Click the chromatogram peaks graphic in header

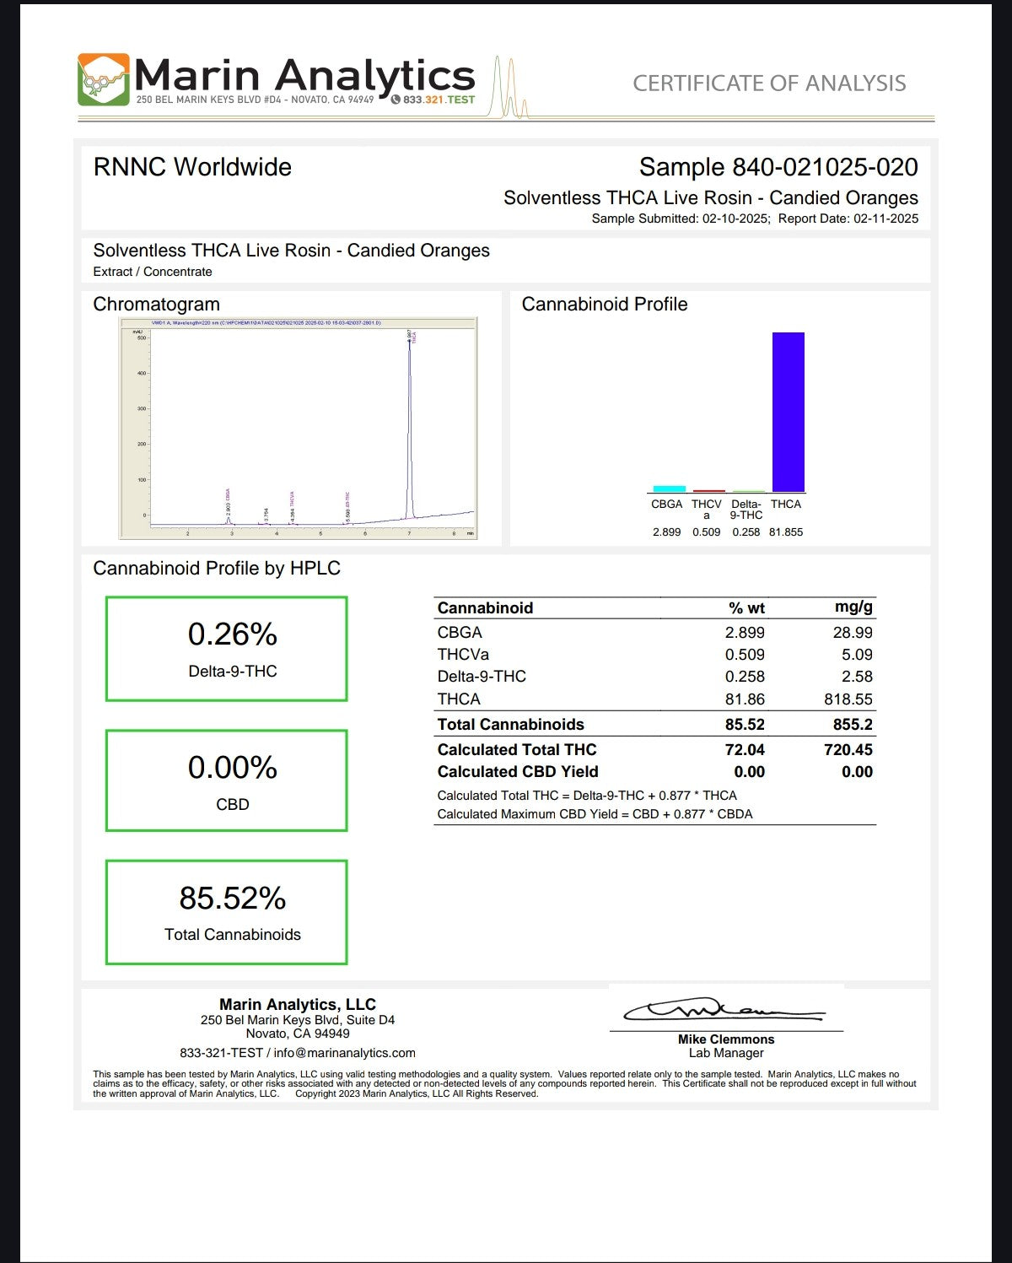click(509, 89)
